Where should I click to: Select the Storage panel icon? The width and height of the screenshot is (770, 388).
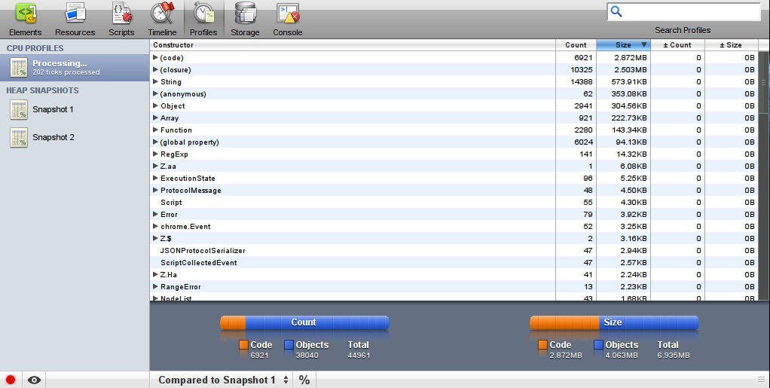point(245,13)
